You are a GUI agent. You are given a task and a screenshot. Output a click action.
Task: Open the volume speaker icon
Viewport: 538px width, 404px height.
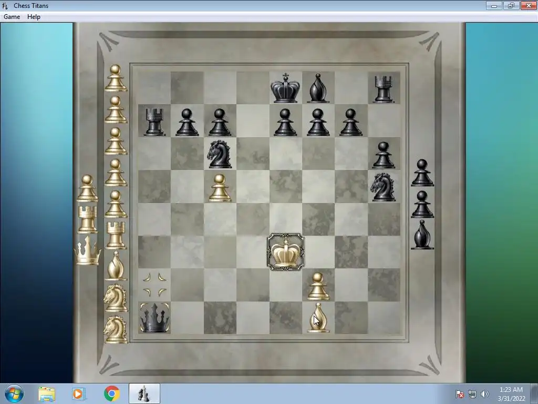pyautogui.click(x=485, y=394)
